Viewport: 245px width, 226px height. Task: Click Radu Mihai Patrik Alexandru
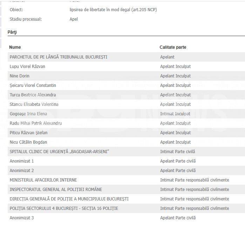36,123
